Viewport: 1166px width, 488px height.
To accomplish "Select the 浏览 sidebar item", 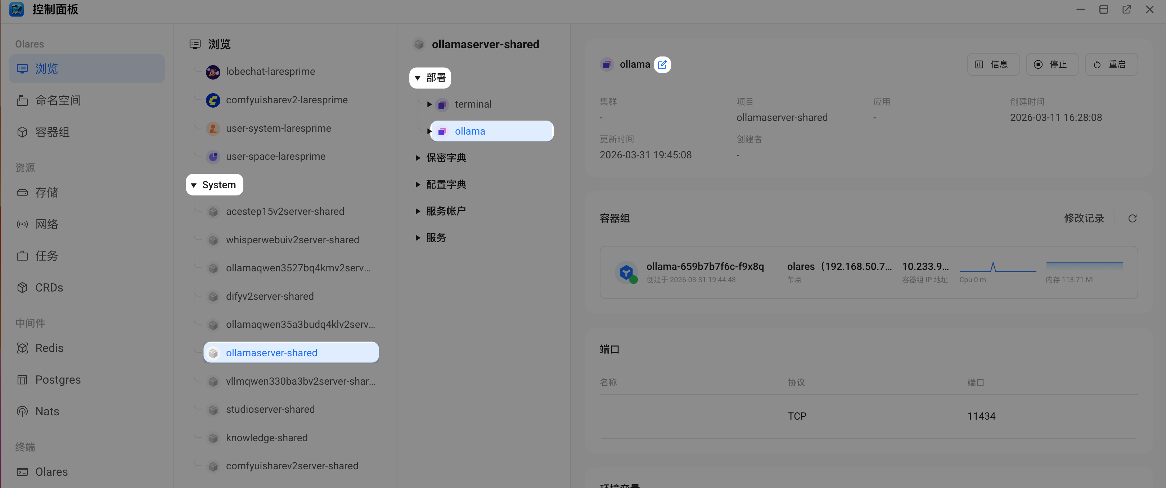I will pyautogui.click(x=47, y=68).
